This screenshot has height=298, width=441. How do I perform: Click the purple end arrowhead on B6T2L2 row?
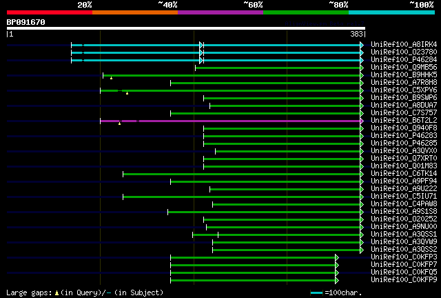coord(362,121)
